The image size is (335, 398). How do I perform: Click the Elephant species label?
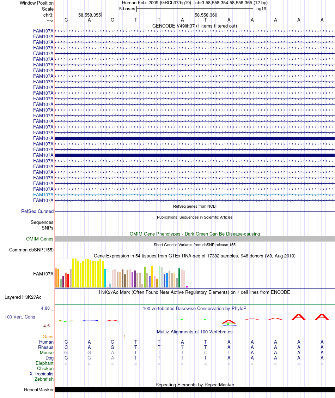click(x=44, y=363)
